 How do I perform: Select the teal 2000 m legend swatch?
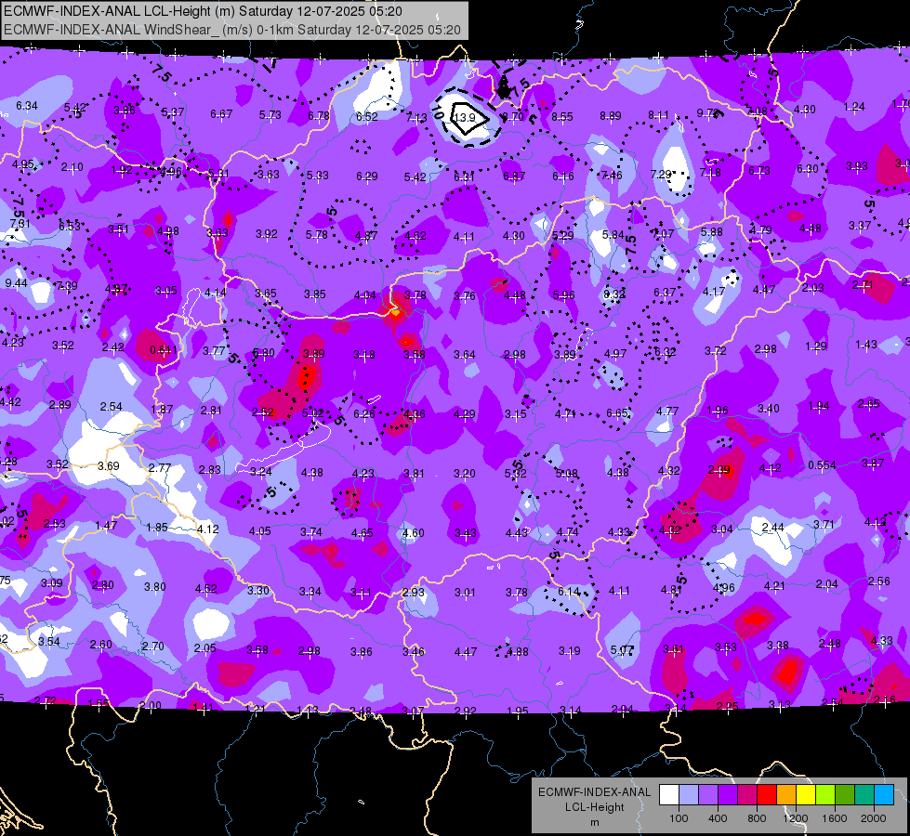(x=864, y=795)
